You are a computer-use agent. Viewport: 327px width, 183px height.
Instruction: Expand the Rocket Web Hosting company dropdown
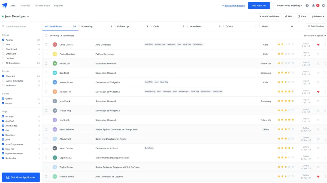[x=289, y=5]
